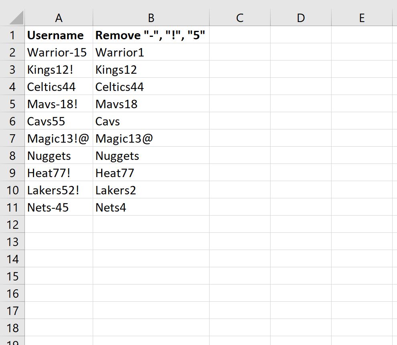Select row number 18

point(12,328)
